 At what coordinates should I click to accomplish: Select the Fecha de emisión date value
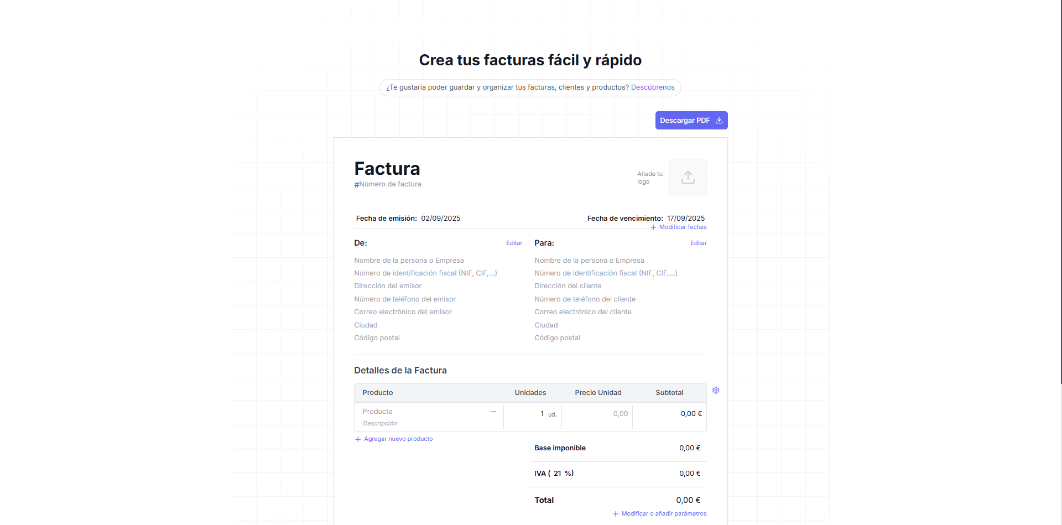coord(440,219)
